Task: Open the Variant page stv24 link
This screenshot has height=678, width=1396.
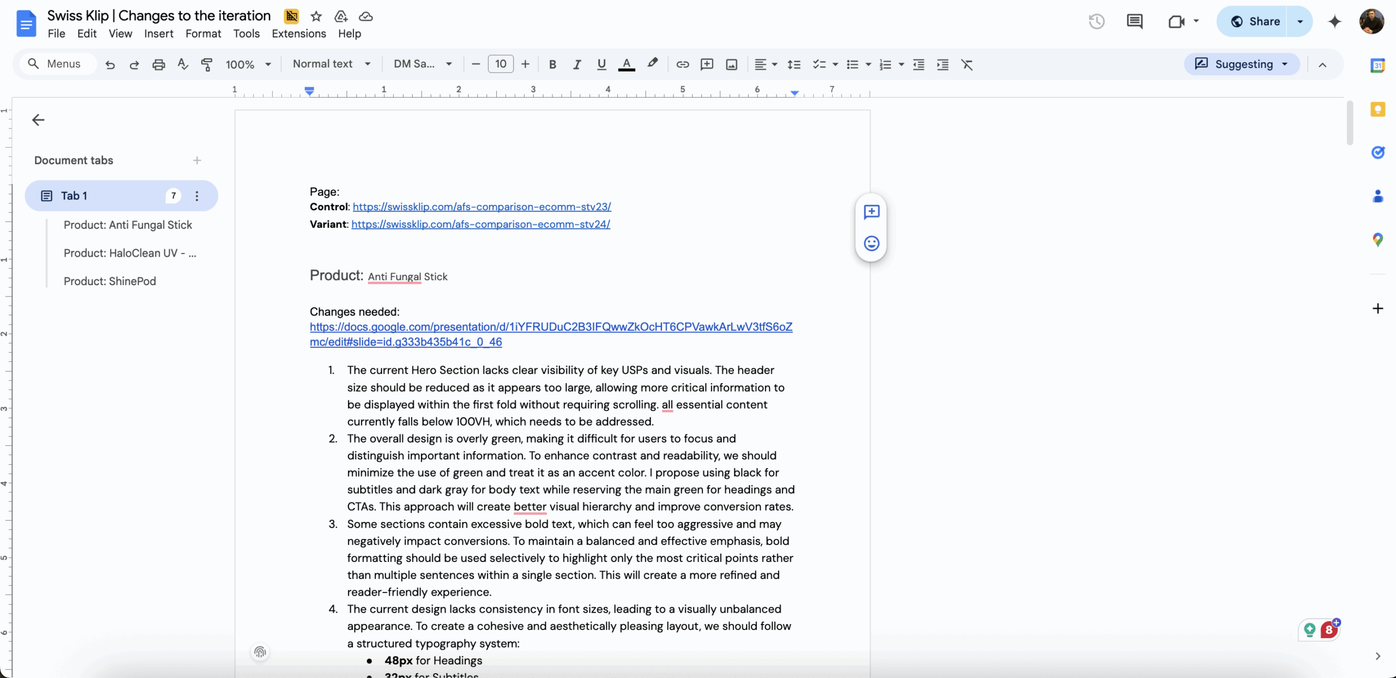Action: pos(480,224)
